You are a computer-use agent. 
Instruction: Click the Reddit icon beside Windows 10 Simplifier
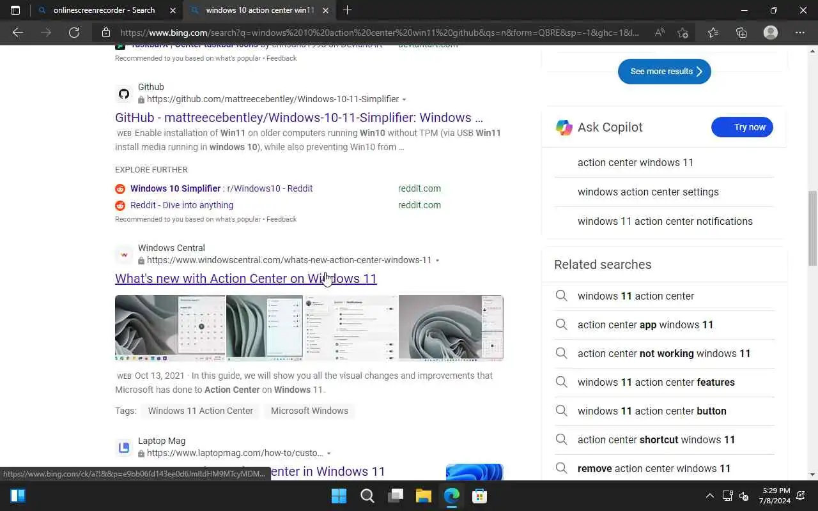pyautogui.click(x=120, y=188)
